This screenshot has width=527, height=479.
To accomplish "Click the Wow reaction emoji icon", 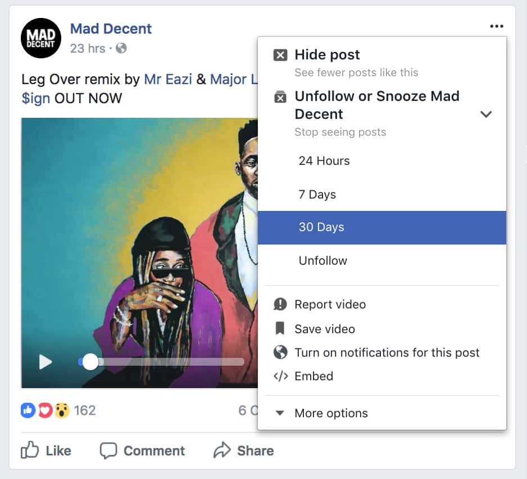I will tap(61, 411).
